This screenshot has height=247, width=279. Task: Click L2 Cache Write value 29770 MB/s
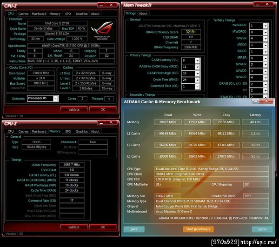(197, 145)
